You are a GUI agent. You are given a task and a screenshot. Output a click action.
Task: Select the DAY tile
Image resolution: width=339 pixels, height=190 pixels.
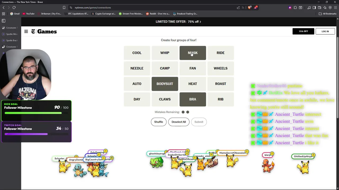[x=137, y=99]
